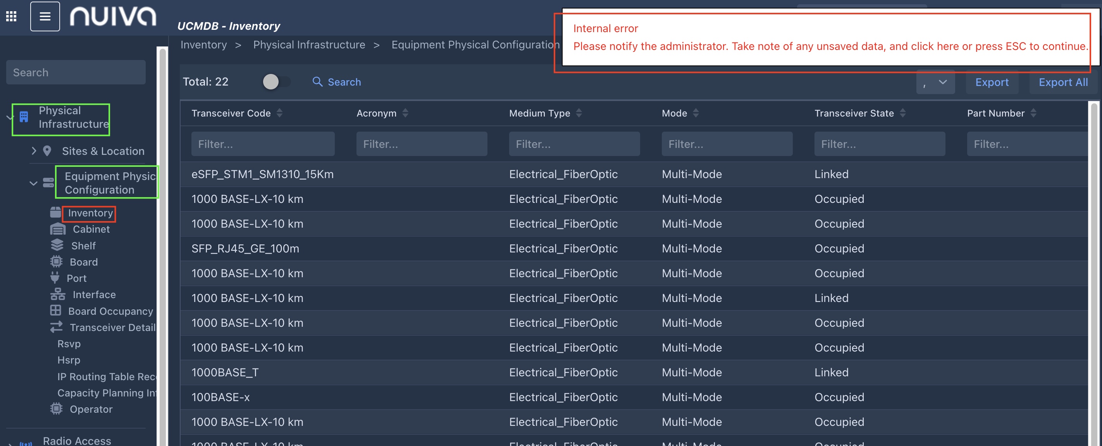Image resolution: width=1102 pixels, height=446 pixels.
Task: Collapse Equipment Physical Configuration node
Action: pyautogui.click(x=33, y=183)
